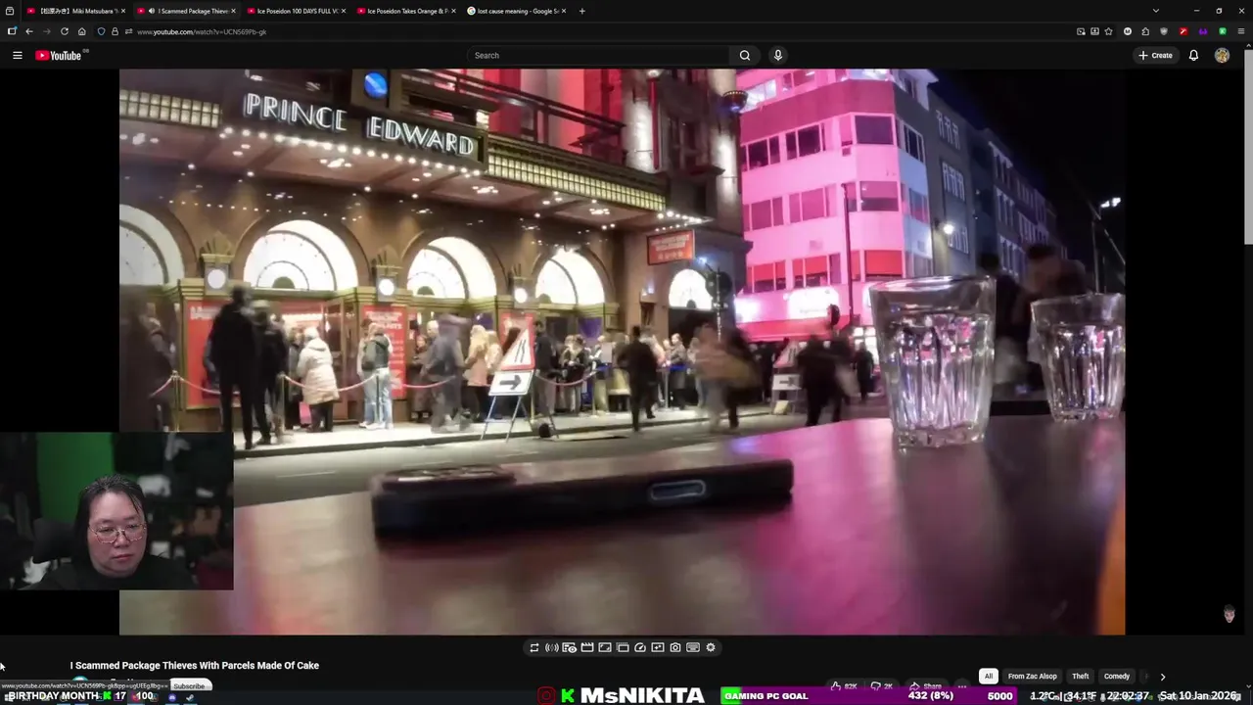Start voice search with the microphone icon
1253x705 pixels.
coord(778,56)
